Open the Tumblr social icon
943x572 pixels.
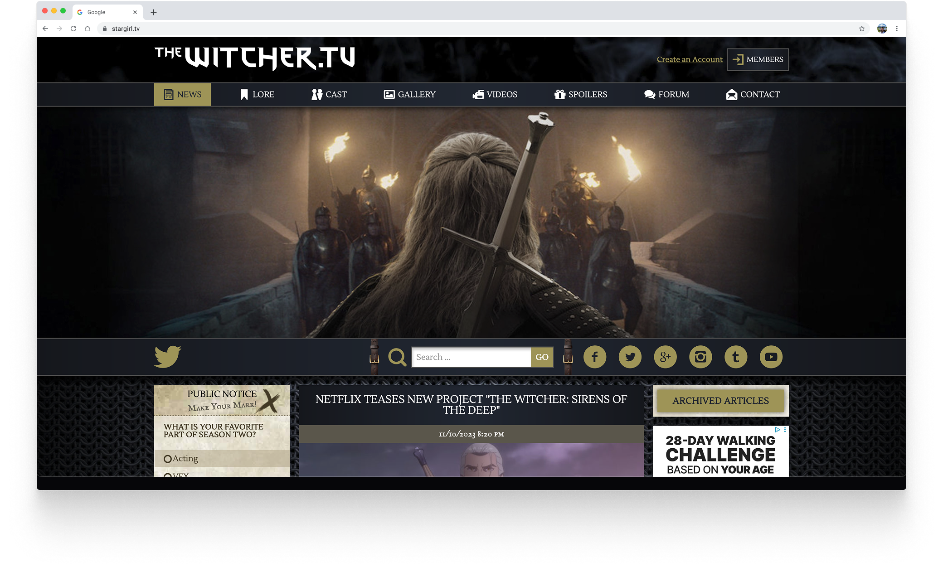coord(735,357)
